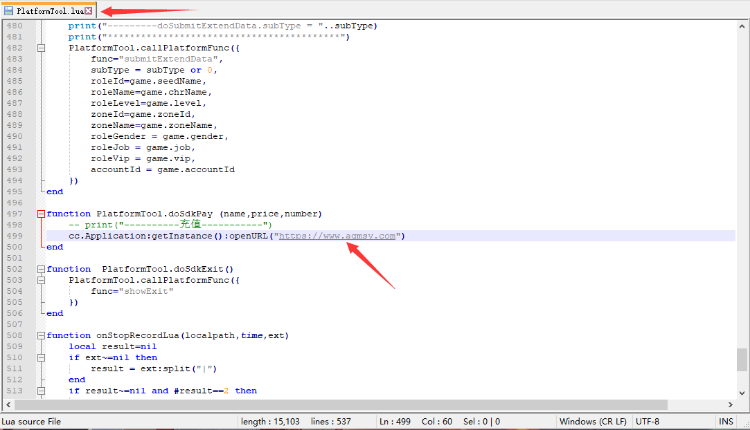The image size is (750, 430).
Task: Click the UTF-8 encoding status field
Action: point(648,422)
